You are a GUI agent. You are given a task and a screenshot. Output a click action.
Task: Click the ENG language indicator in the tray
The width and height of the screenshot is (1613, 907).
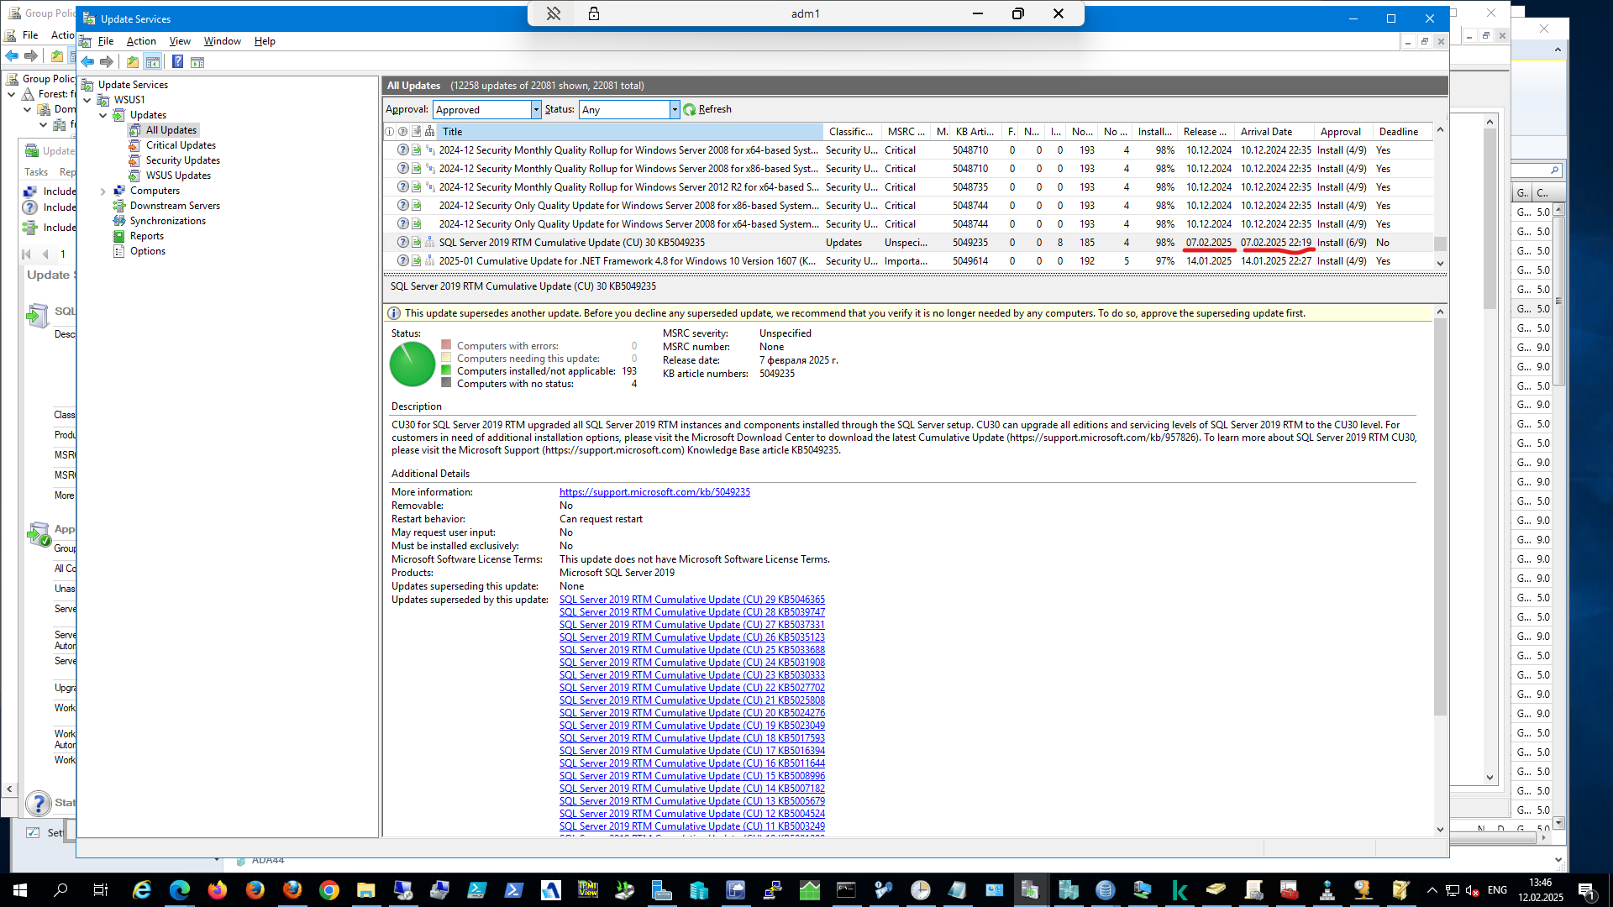point(1497,890)
